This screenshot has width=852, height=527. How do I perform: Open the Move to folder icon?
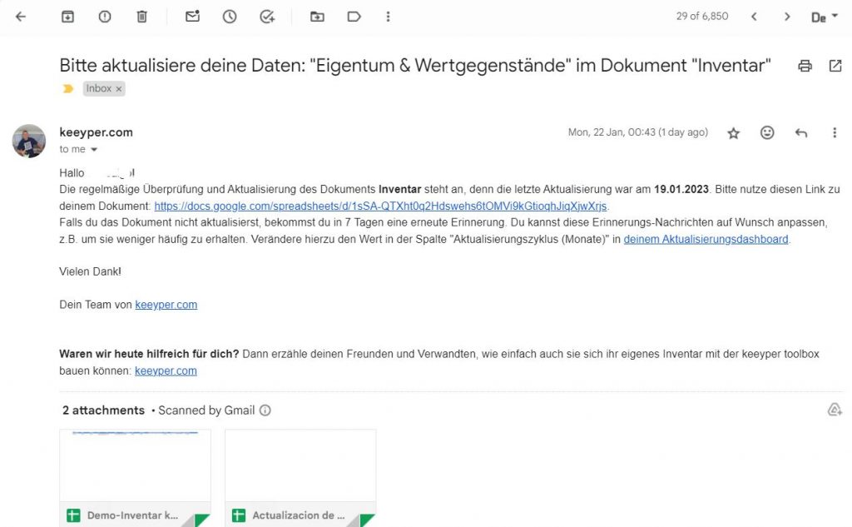317,17
